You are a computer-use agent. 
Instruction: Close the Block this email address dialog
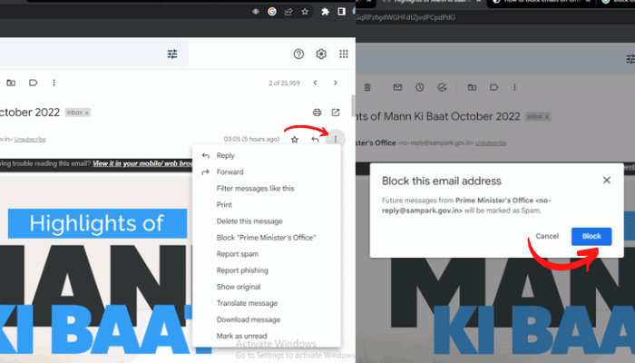(x=606, y=181)
